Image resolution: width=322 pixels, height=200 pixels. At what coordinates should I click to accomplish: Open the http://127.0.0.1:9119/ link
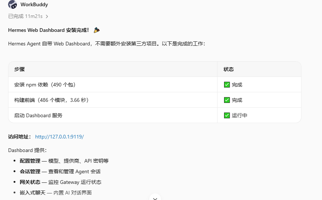59,137
